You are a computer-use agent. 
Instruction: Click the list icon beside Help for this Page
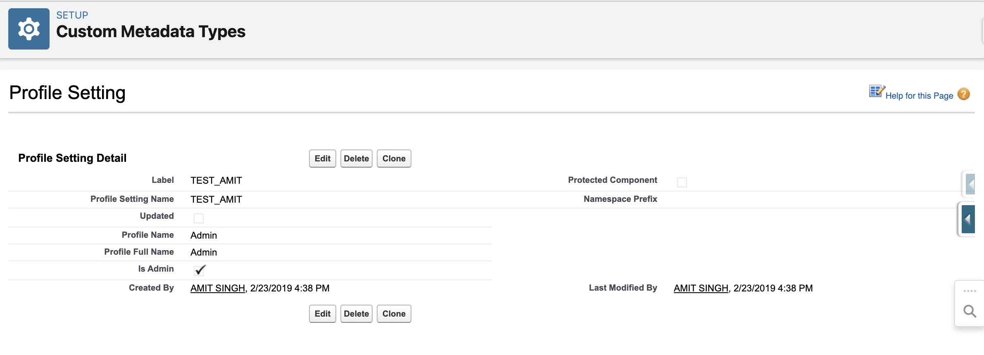(x=876, y=91)
